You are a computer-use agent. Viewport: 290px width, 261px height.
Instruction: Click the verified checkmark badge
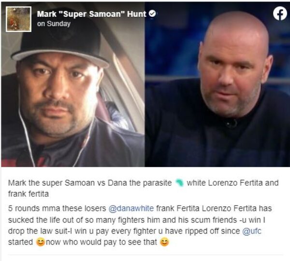coord(153,14)
